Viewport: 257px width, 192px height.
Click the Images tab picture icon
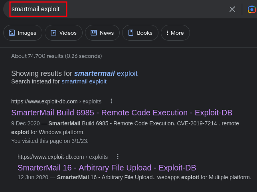(12, 33)
